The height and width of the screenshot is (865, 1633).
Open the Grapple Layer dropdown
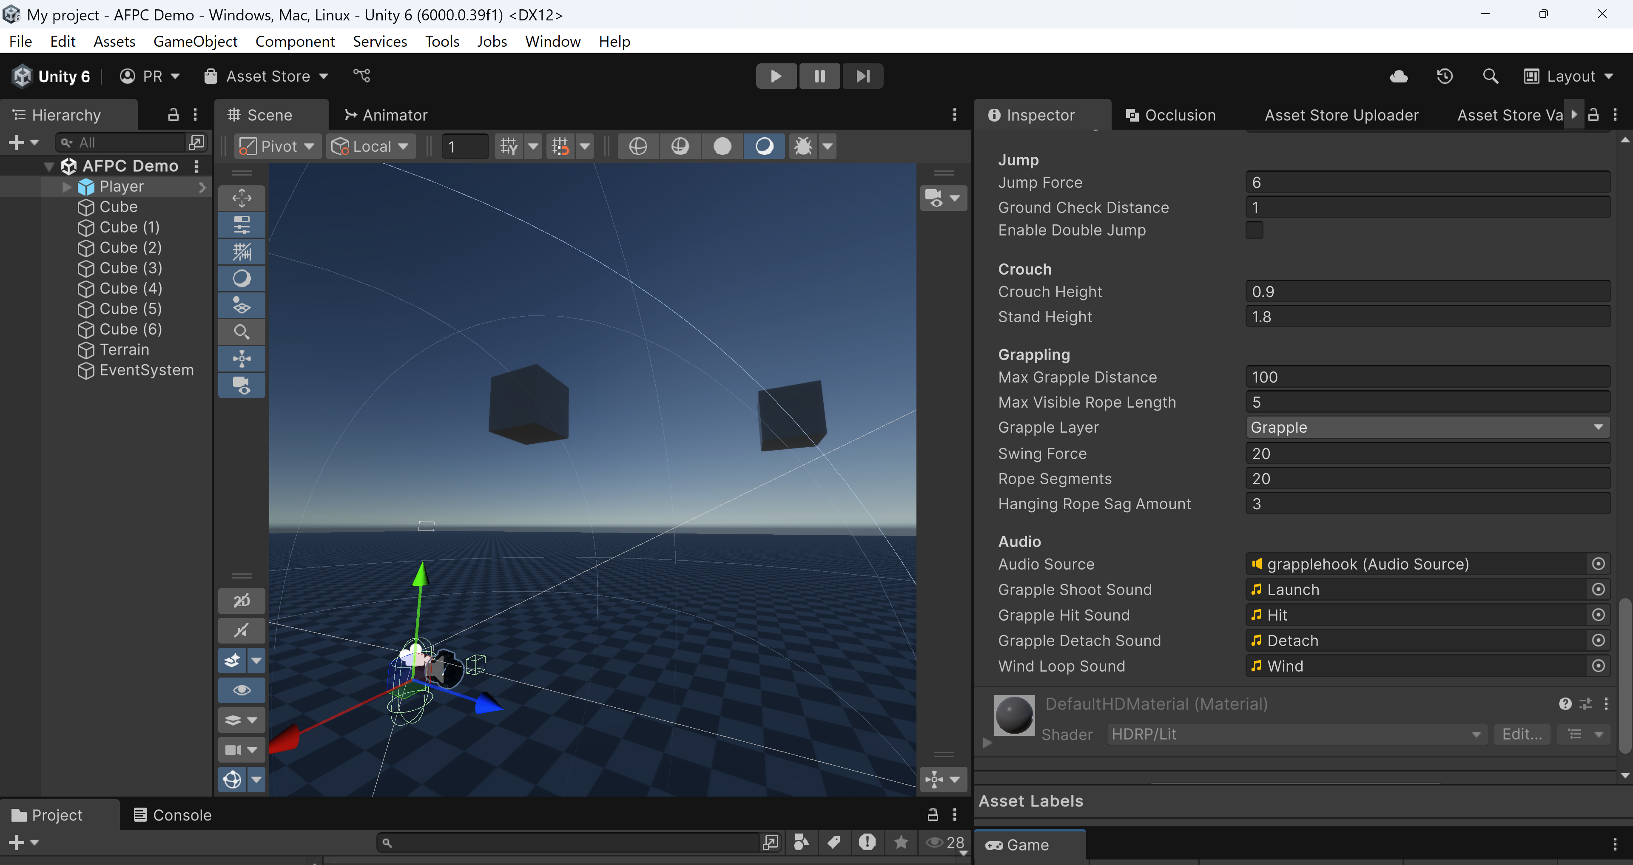tap(1428, 428)
